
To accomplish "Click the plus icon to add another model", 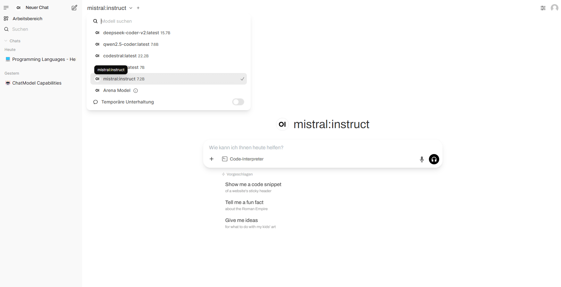I will pos(138,8).
